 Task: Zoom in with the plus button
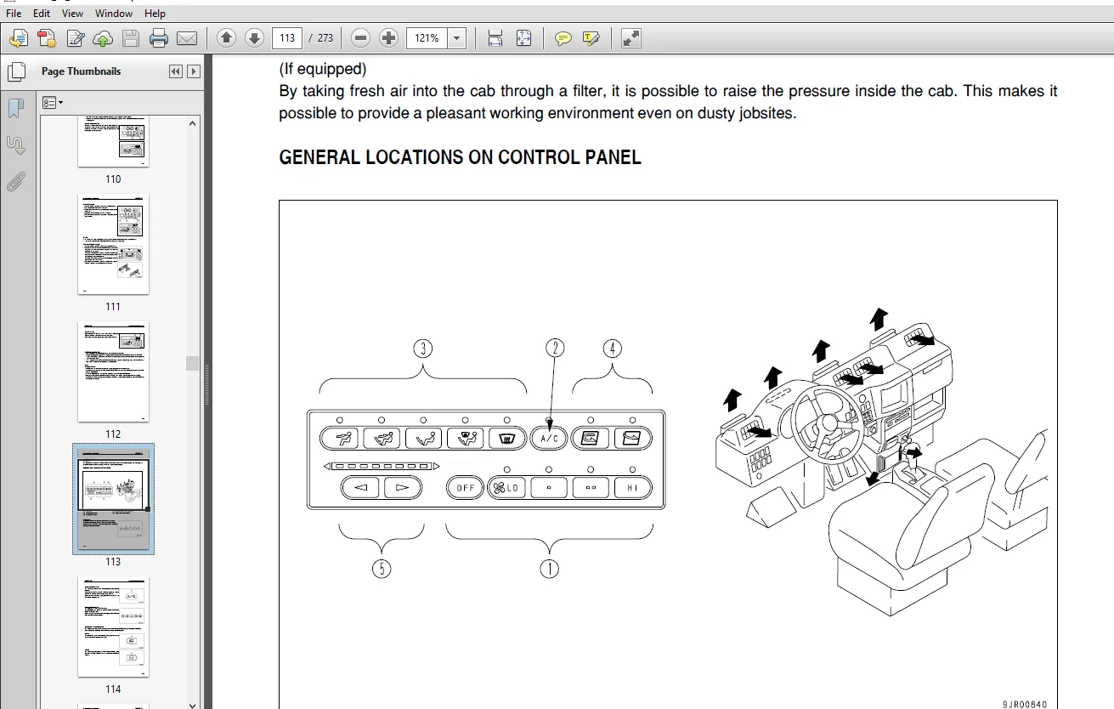tap(388, 38)
